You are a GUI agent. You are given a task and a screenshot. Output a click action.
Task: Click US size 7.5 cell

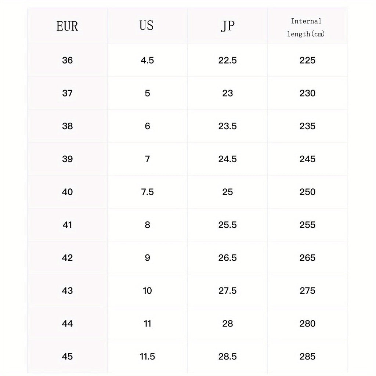point(147,192)
